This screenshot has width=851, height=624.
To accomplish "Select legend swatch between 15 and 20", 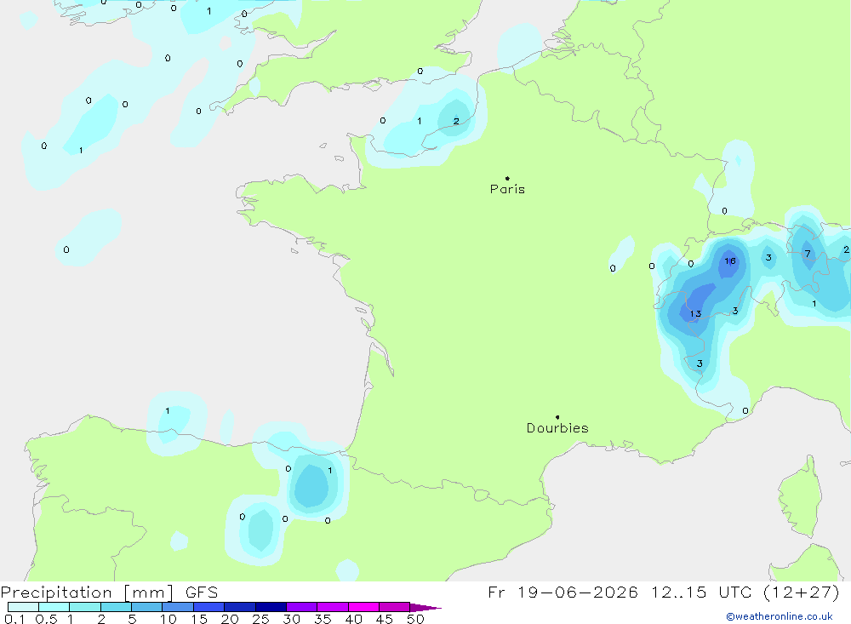I will (x=209, y=607).
